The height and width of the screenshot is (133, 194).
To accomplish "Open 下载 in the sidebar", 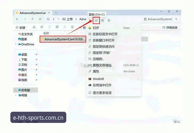I will tap(23, 60).
